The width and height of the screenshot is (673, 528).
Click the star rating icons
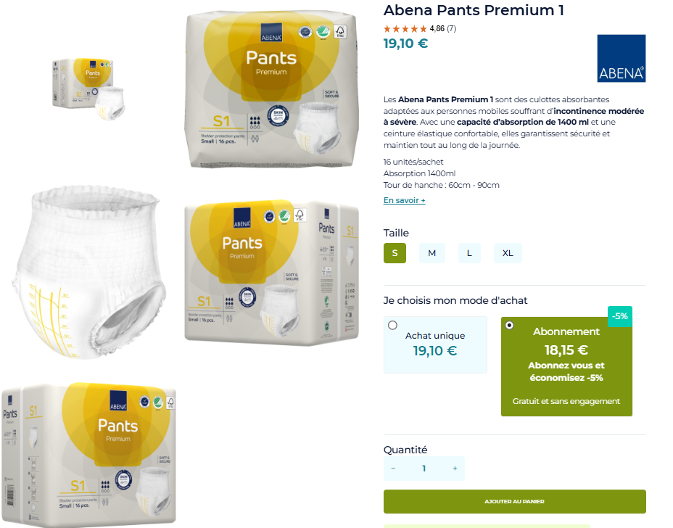point(405,29)
